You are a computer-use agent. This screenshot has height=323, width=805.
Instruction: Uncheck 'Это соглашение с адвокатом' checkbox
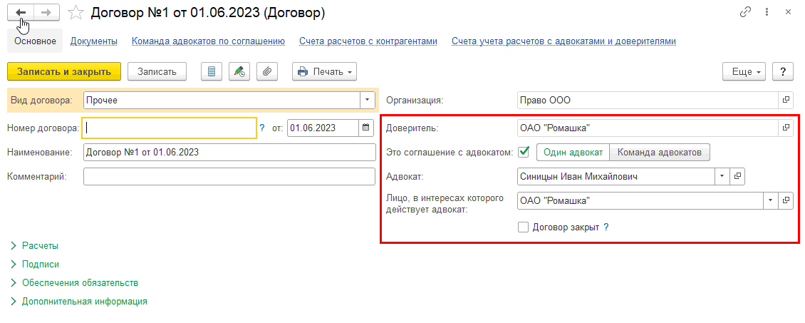point(524,152)
